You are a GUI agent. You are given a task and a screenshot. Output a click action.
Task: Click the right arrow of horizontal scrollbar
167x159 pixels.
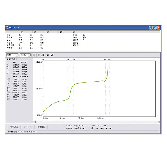pos(159,122)
